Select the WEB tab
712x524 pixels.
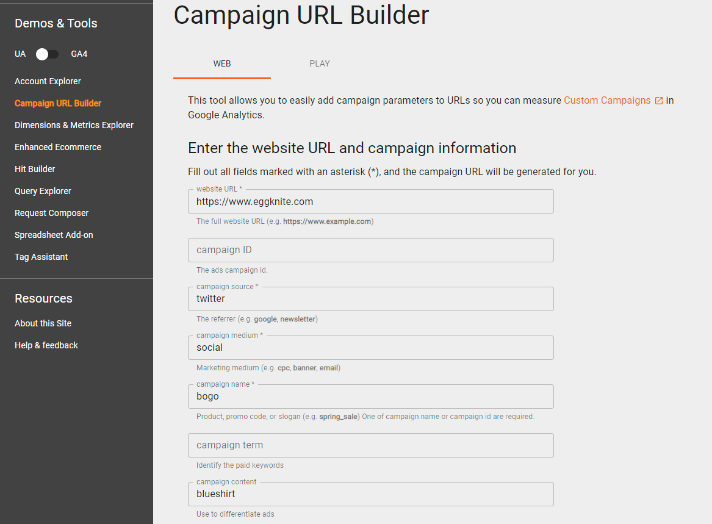222,63
